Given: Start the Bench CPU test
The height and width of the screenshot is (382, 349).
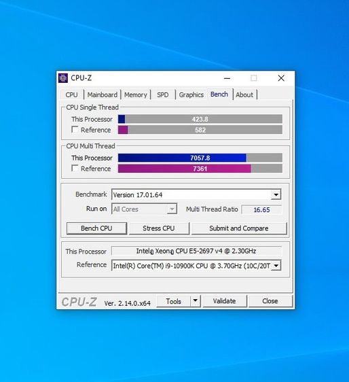Looking at the screenshot, I should (96, 228).
